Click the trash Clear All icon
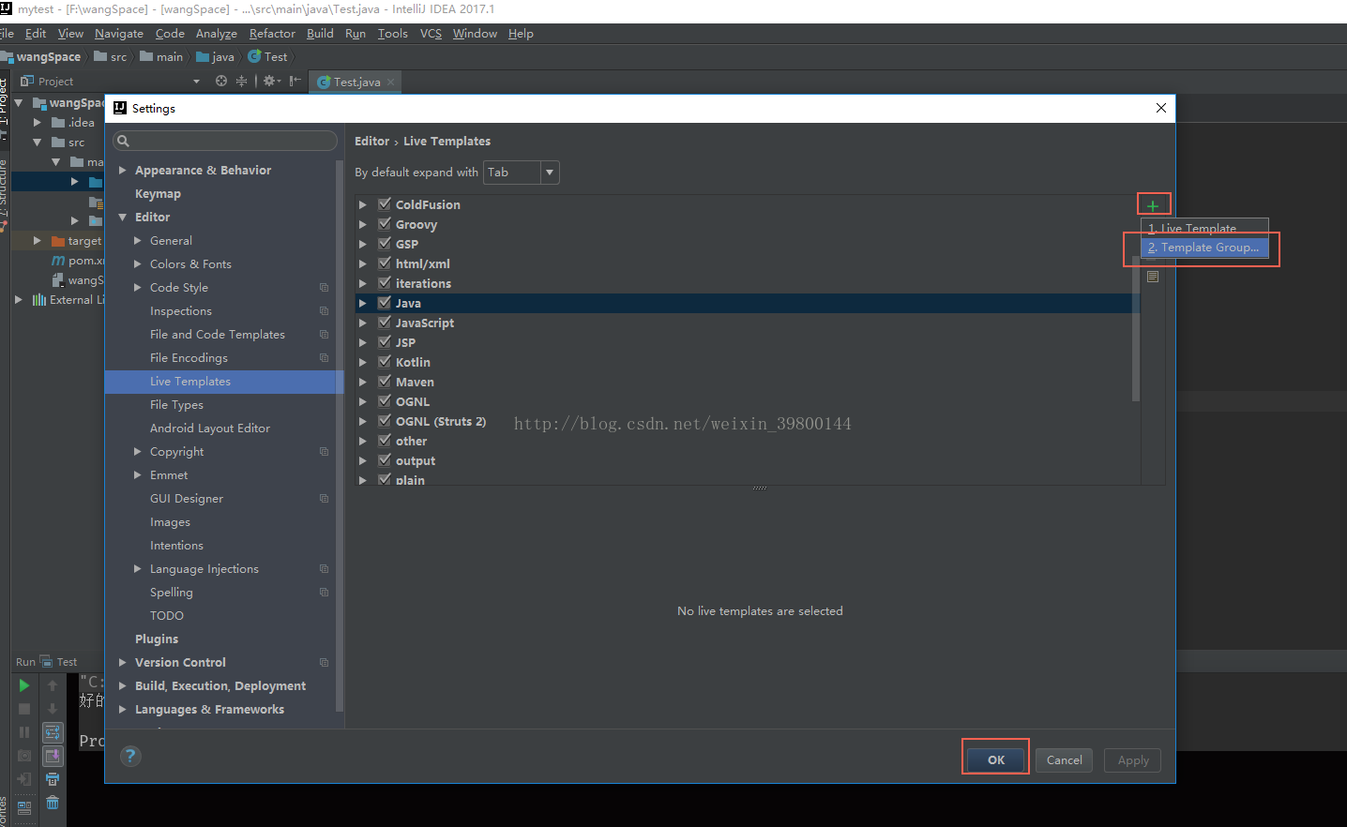The width and height of the screenshot is (1347, 827). tap(53, 803)
